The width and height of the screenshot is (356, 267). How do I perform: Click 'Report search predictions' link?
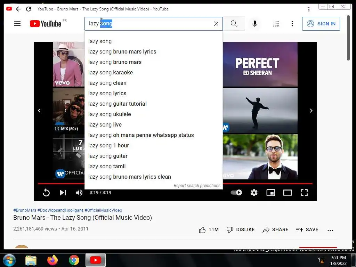tap(197, 186)
